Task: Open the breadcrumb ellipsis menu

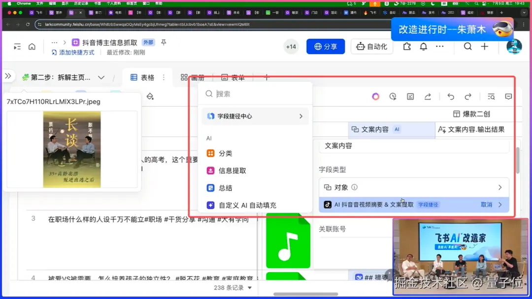Action: (54, 43)
